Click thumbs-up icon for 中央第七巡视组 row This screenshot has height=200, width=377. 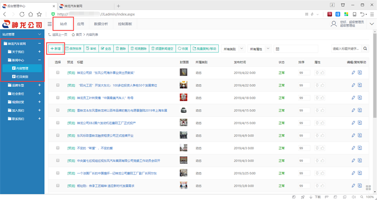(322, 160)
